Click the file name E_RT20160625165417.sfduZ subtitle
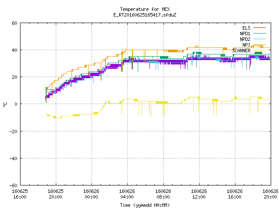 [145, 15]
